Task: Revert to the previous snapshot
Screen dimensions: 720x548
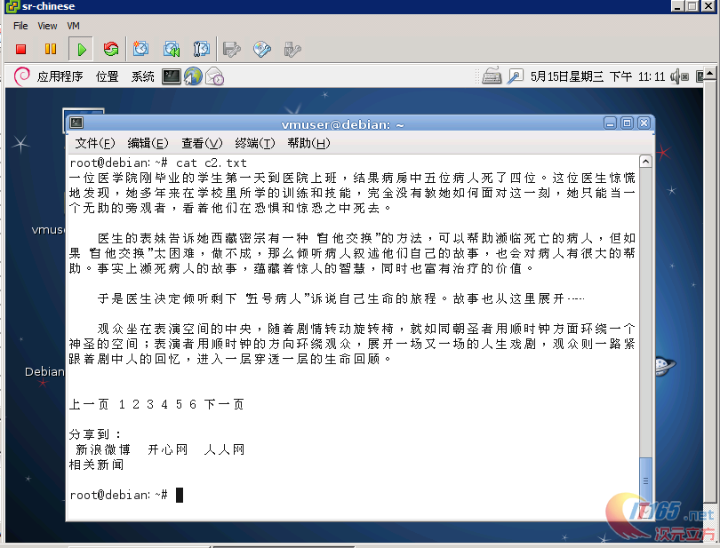Action: click(x=172, y=49)
